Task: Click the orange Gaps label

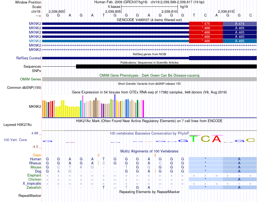Action: (x=37, y=155)
